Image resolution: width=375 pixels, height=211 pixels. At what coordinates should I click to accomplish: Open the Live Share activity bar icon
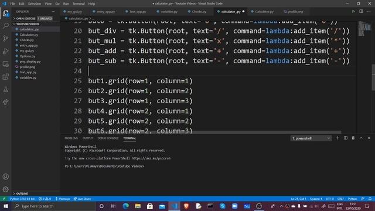(6, 102)
